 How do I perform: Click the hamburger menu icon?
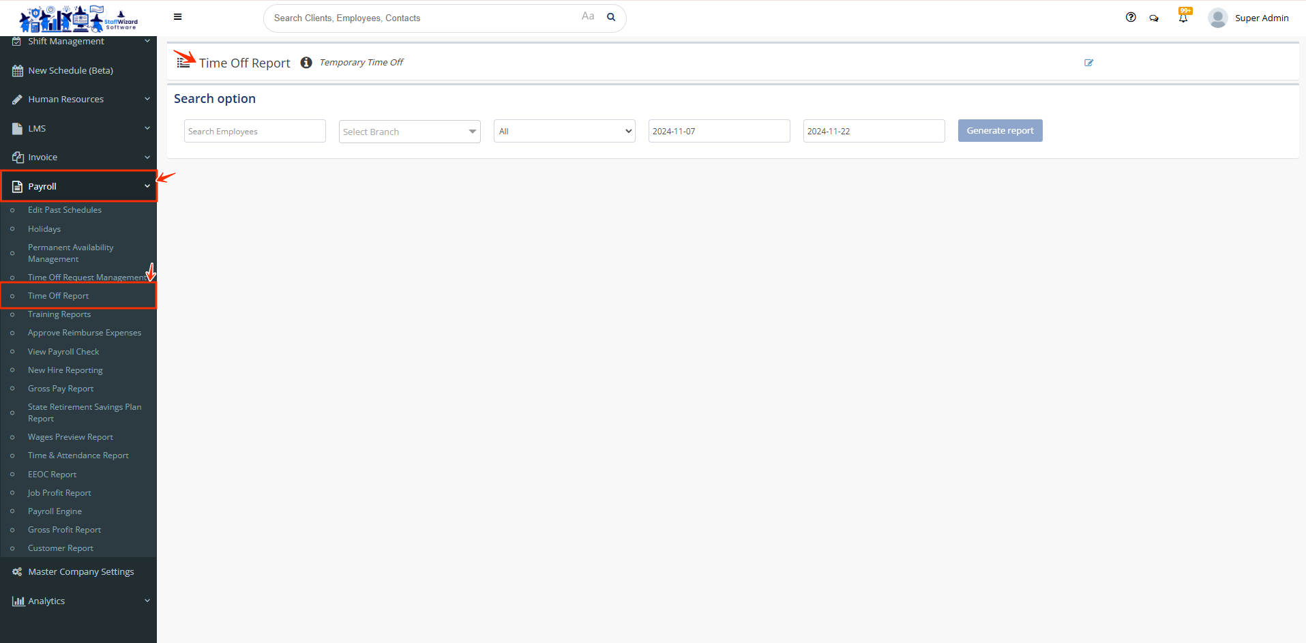pos(177,17)
